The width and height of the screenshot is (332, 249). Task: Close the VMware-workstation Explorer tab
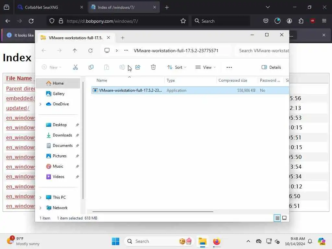tap(108, 38)
